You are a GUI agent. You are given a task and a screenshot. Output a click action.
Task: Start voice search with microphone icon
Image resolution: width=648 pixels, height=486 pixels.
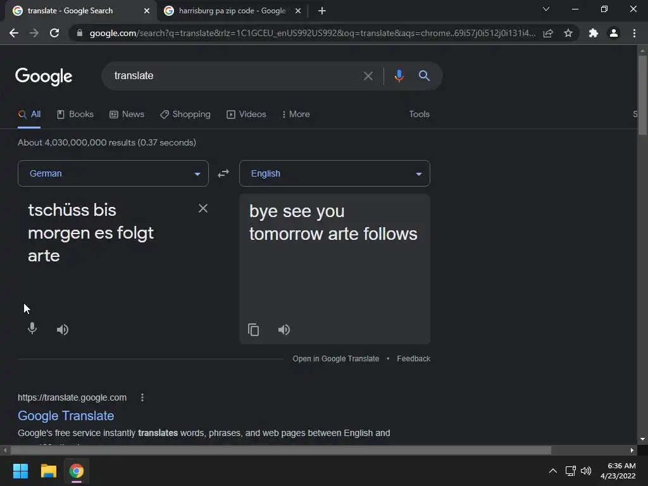coord(399,76)
